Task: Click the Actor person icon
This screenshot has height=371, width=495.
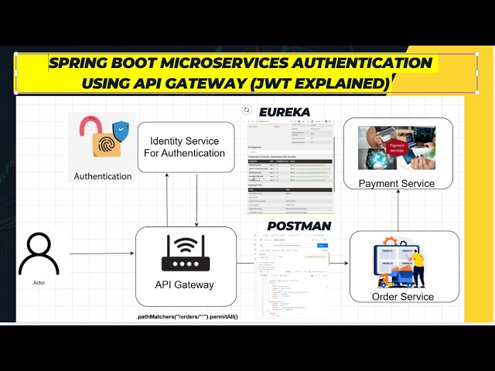Action: [x=39, y=254]
